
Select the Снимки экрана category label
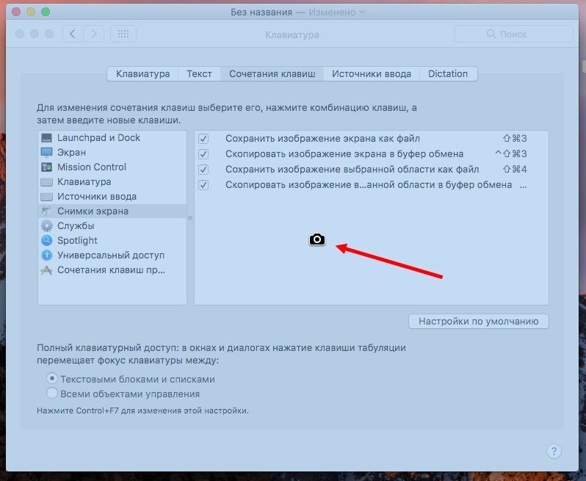coord(93,211)
